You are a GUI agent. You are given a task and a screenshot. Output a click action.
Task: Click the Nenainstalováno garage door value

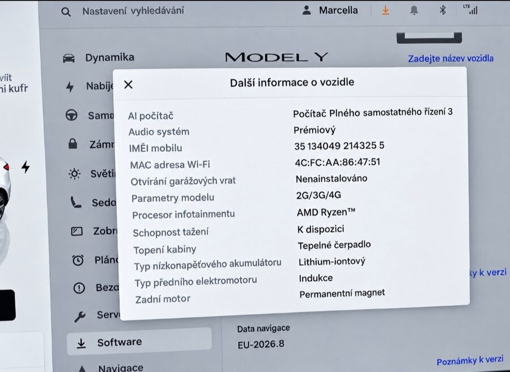pos(331,179)
